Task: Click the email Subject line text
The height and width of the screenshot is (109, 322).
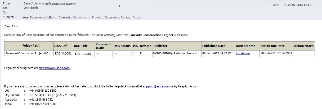Action: pos(82,17)
